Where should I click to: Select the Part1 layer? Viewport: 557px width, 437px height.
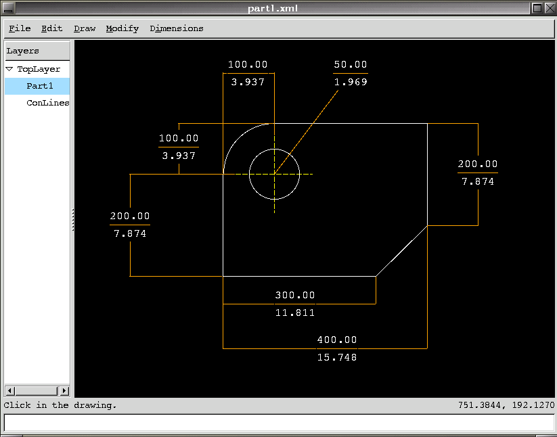[39, 86]
